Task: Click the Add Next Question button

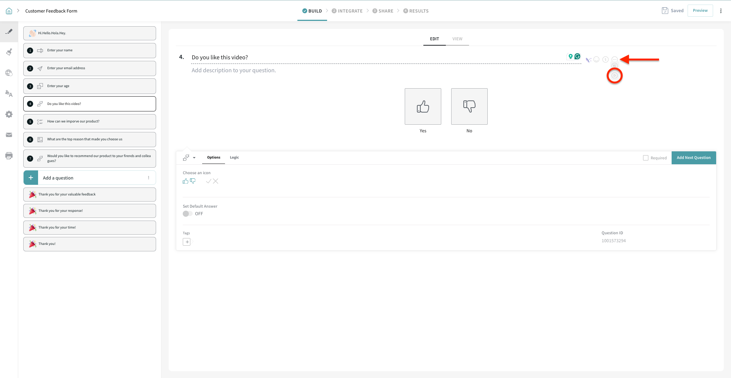Action: [x=694, y=157]
